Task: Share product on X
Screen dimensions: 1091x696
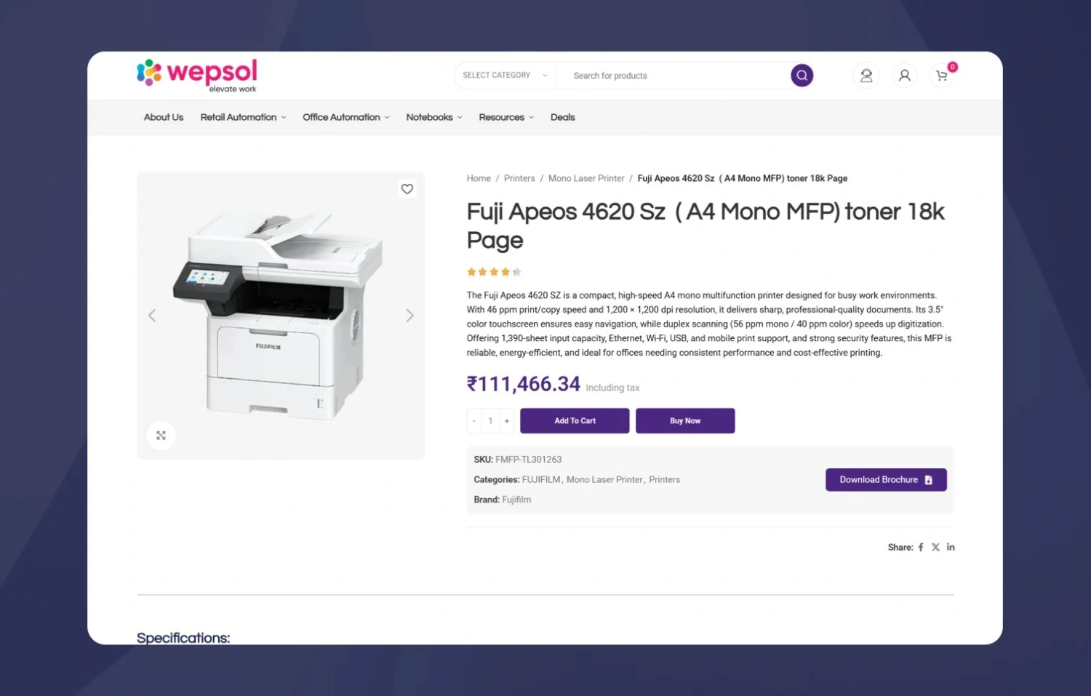Action: click(x=935, y=548)
